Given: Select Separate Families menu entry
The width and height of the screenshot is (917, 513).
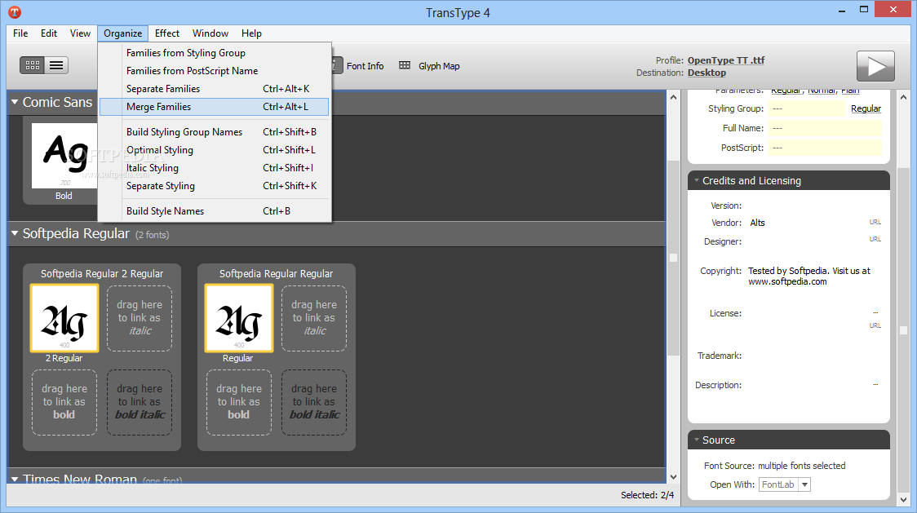Looking at the screenshot, I should 214,89.
